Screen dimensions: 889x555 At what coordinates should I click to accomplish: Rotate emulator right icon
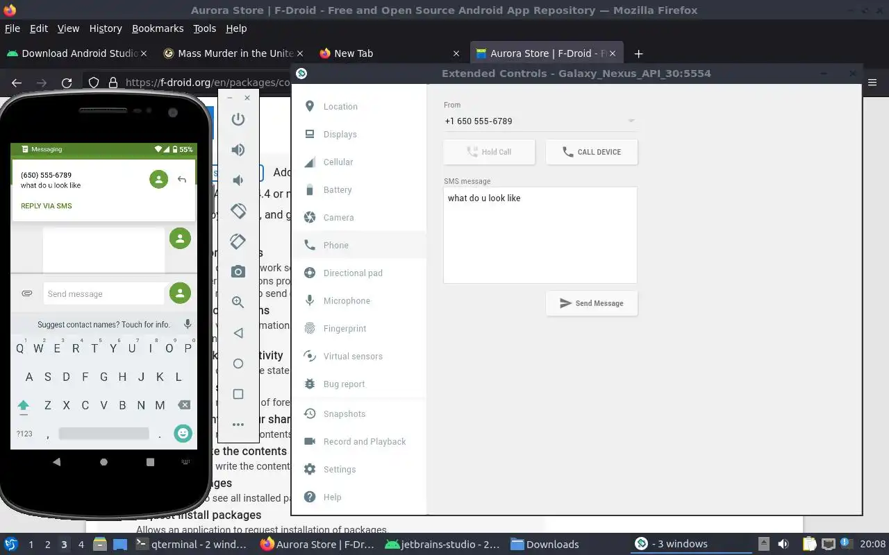pyautogui.click(x=238, y=241)
